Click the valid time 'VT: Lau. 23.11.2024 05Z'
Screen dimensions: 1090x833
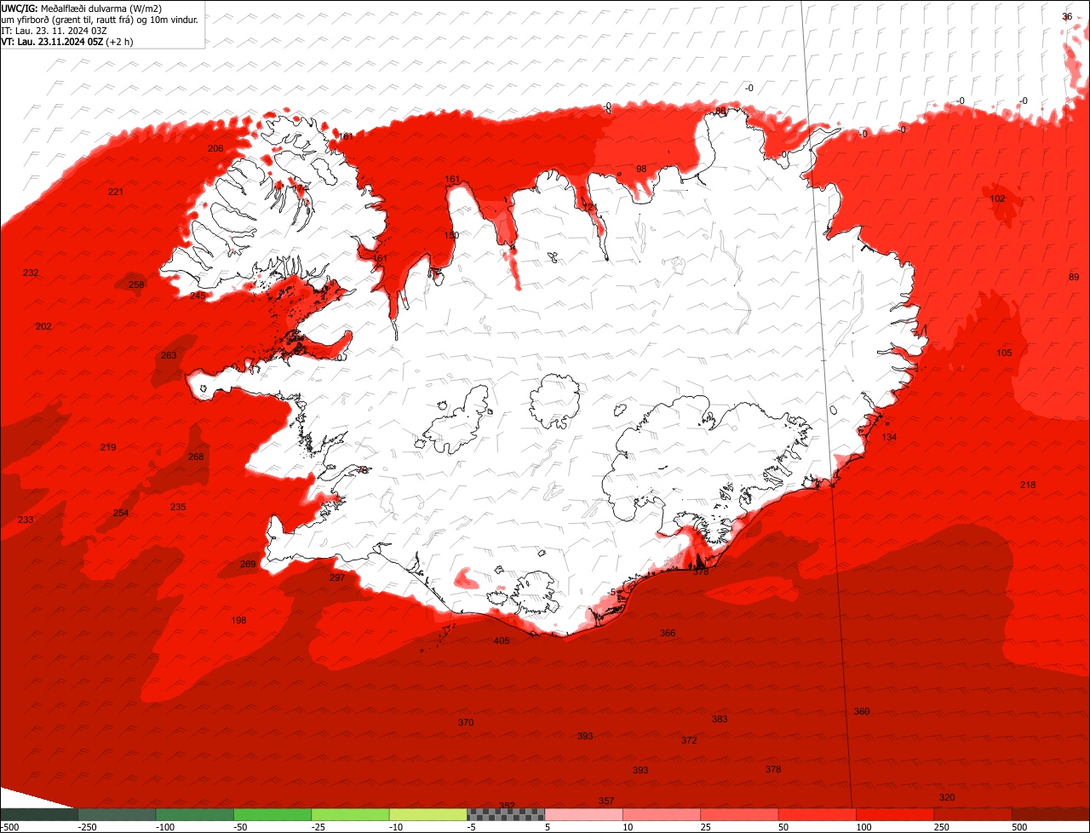click(x=52, y=41)
